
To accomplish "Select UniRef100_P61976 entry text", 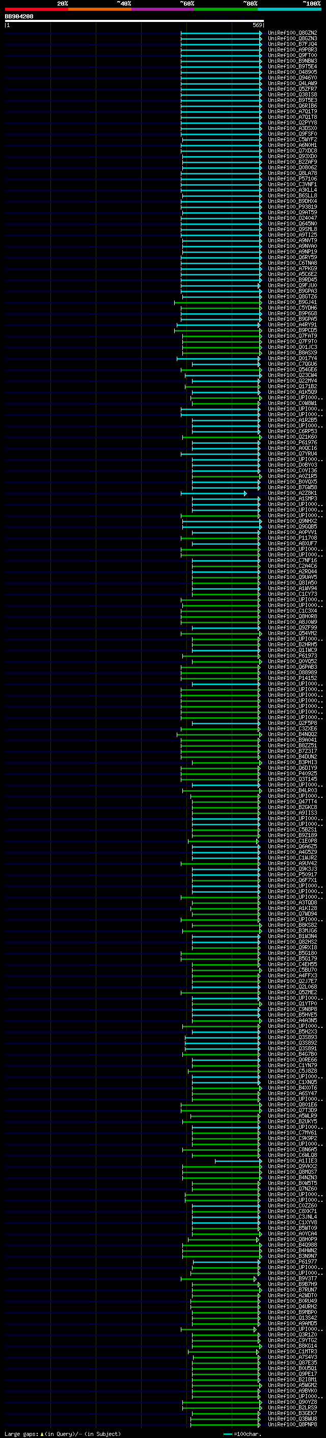I will 292,443.
